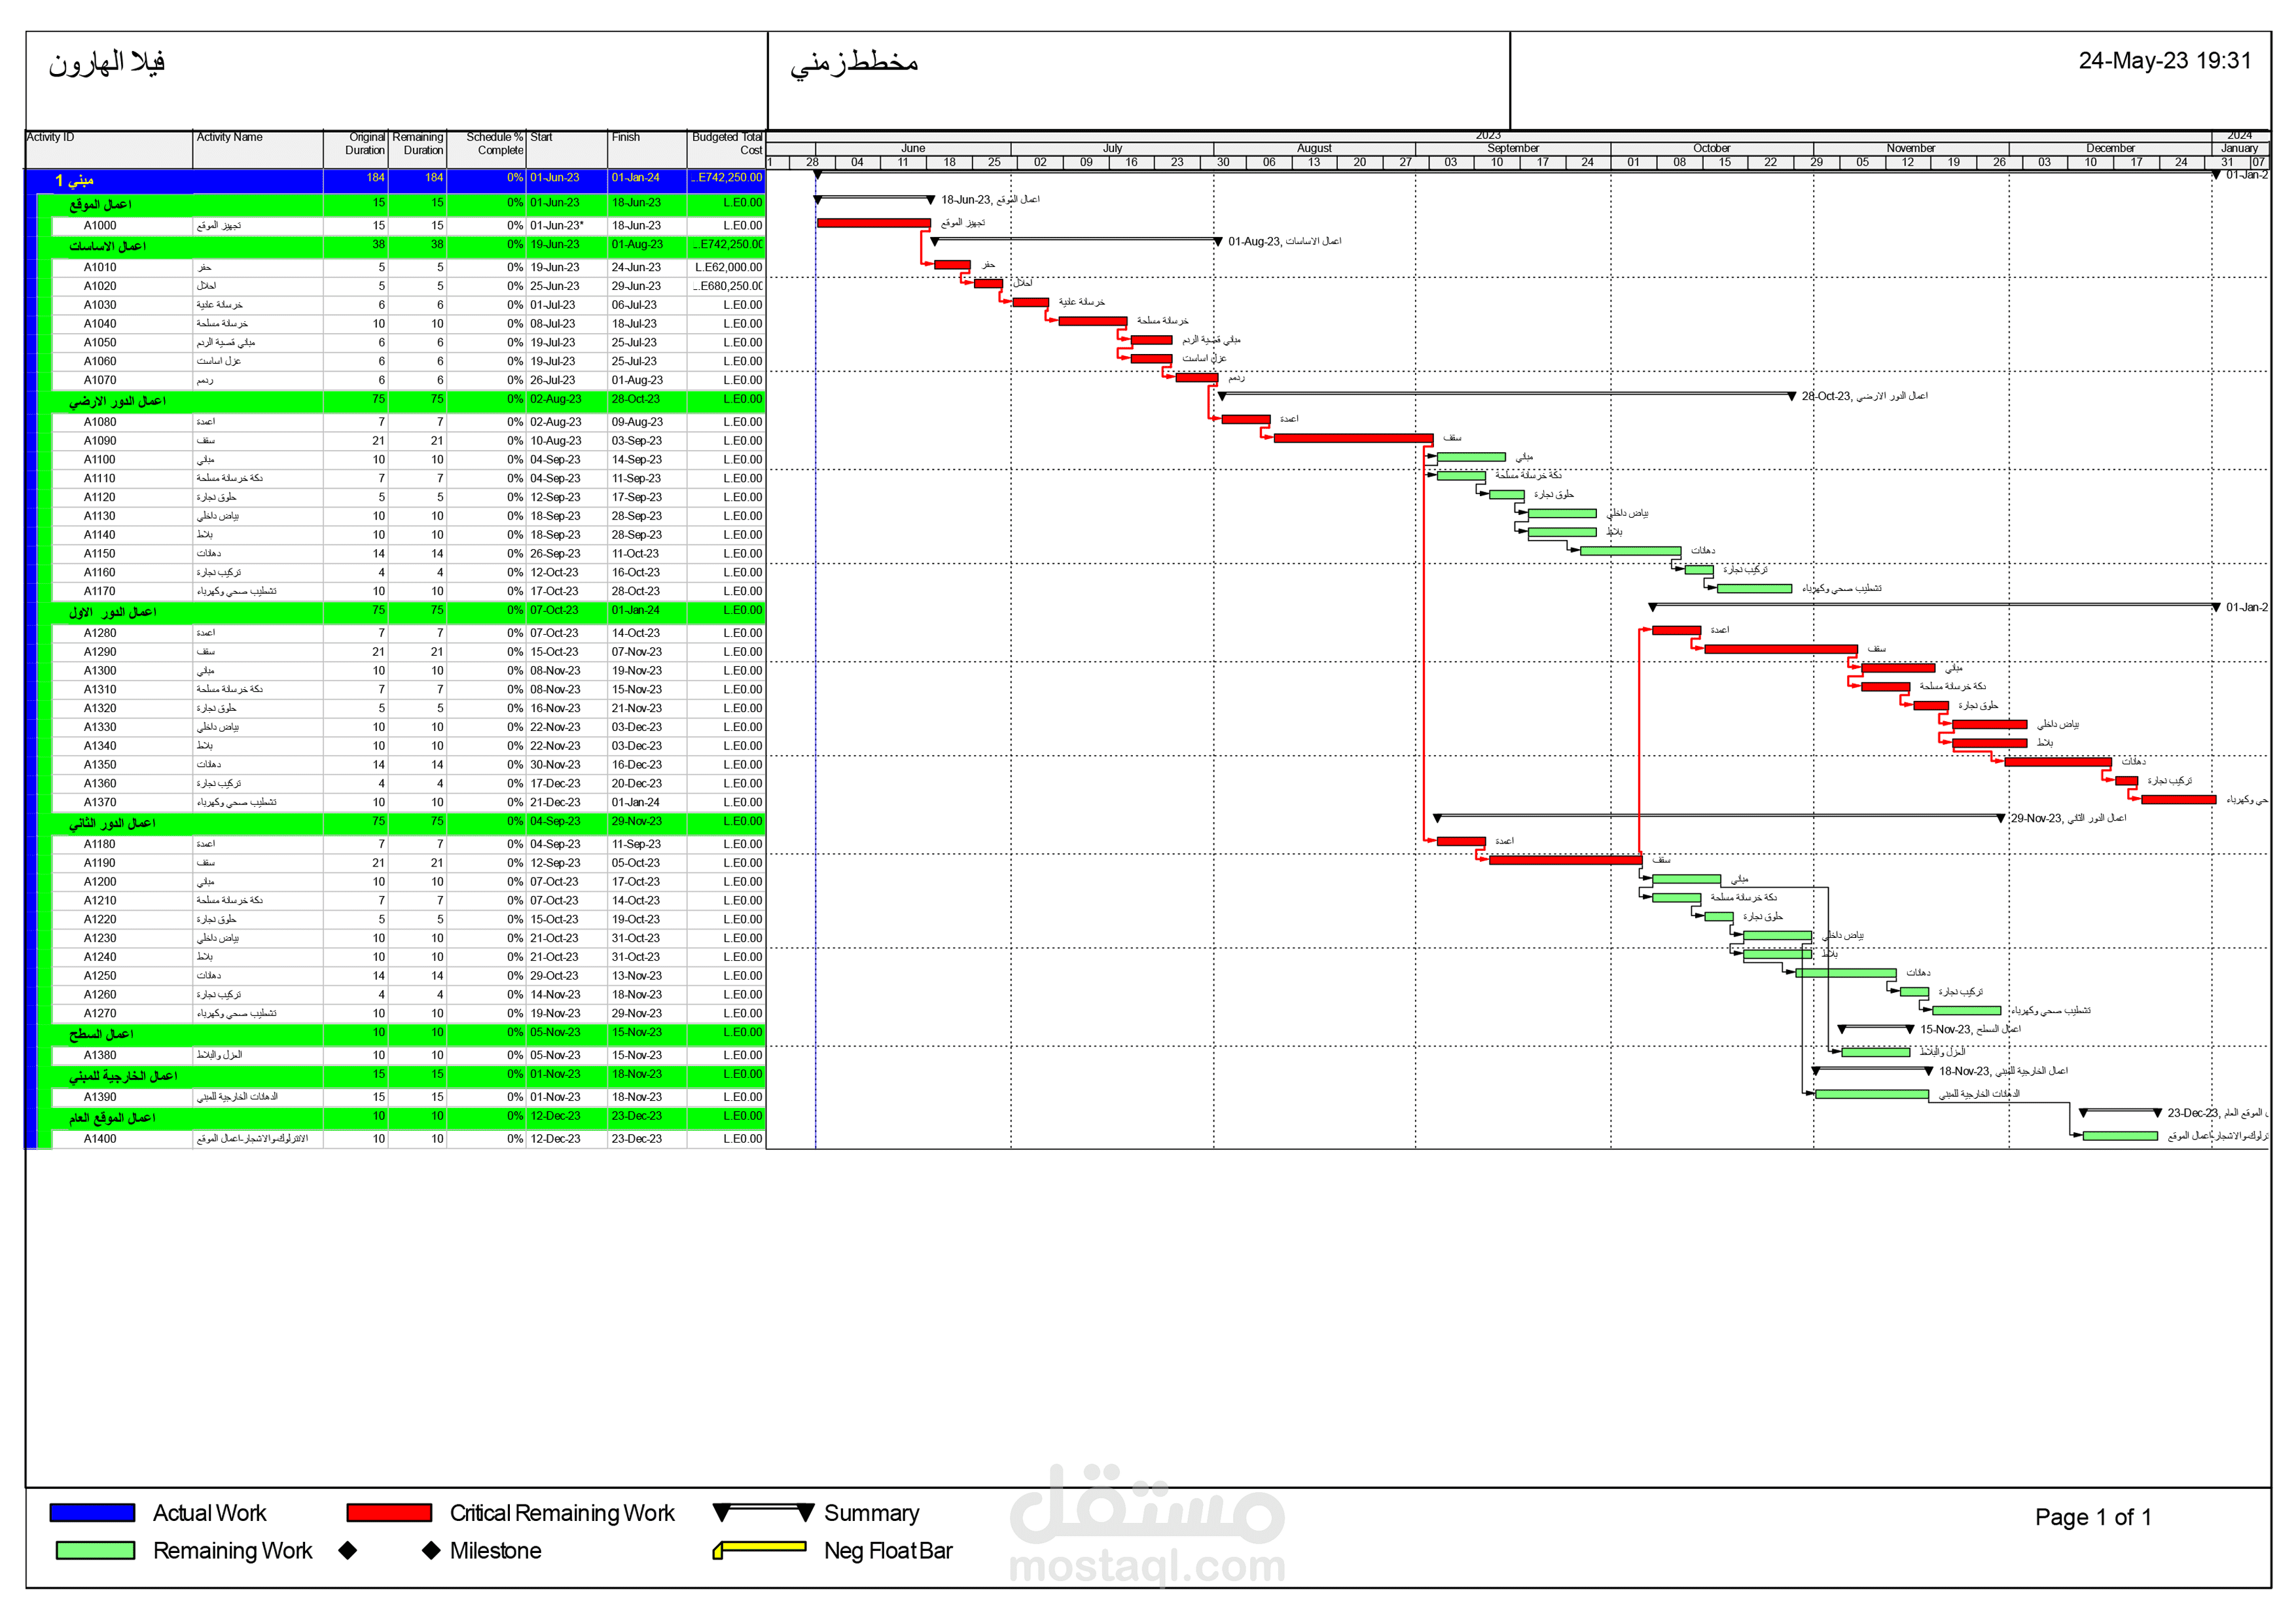Click the red Gantt bar for activity A1090
The width and height of the screenshot is (2296, 1623).
(x=1353, y=438)
